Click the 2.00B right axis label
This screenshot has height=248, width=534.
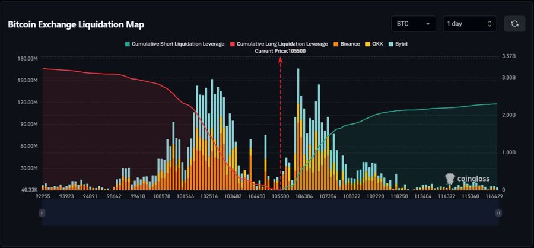tap(509, 115)
